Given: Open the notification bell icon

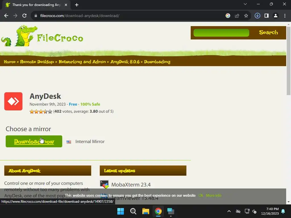Looking at the screenshot, I should pos(283,211).
